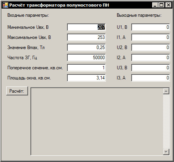
Task: Click the Выходные параметры label
Action: (x=139, y=15)
